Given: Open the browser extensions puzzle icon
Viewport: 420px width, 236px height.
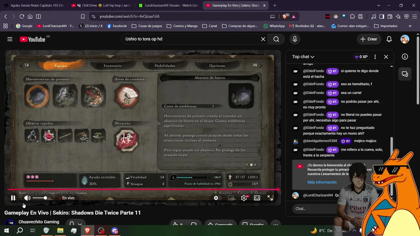Looking at the screenshot, I should 352,16.
